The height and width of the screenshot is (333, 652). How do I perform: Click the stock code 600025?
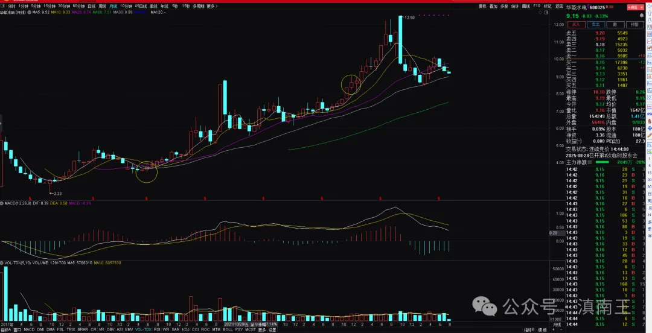point(598,7)
